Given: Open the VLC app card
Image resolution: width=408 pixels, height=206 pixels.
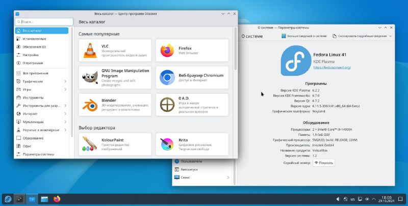Looking at the screenshot, I should [115, 50].
